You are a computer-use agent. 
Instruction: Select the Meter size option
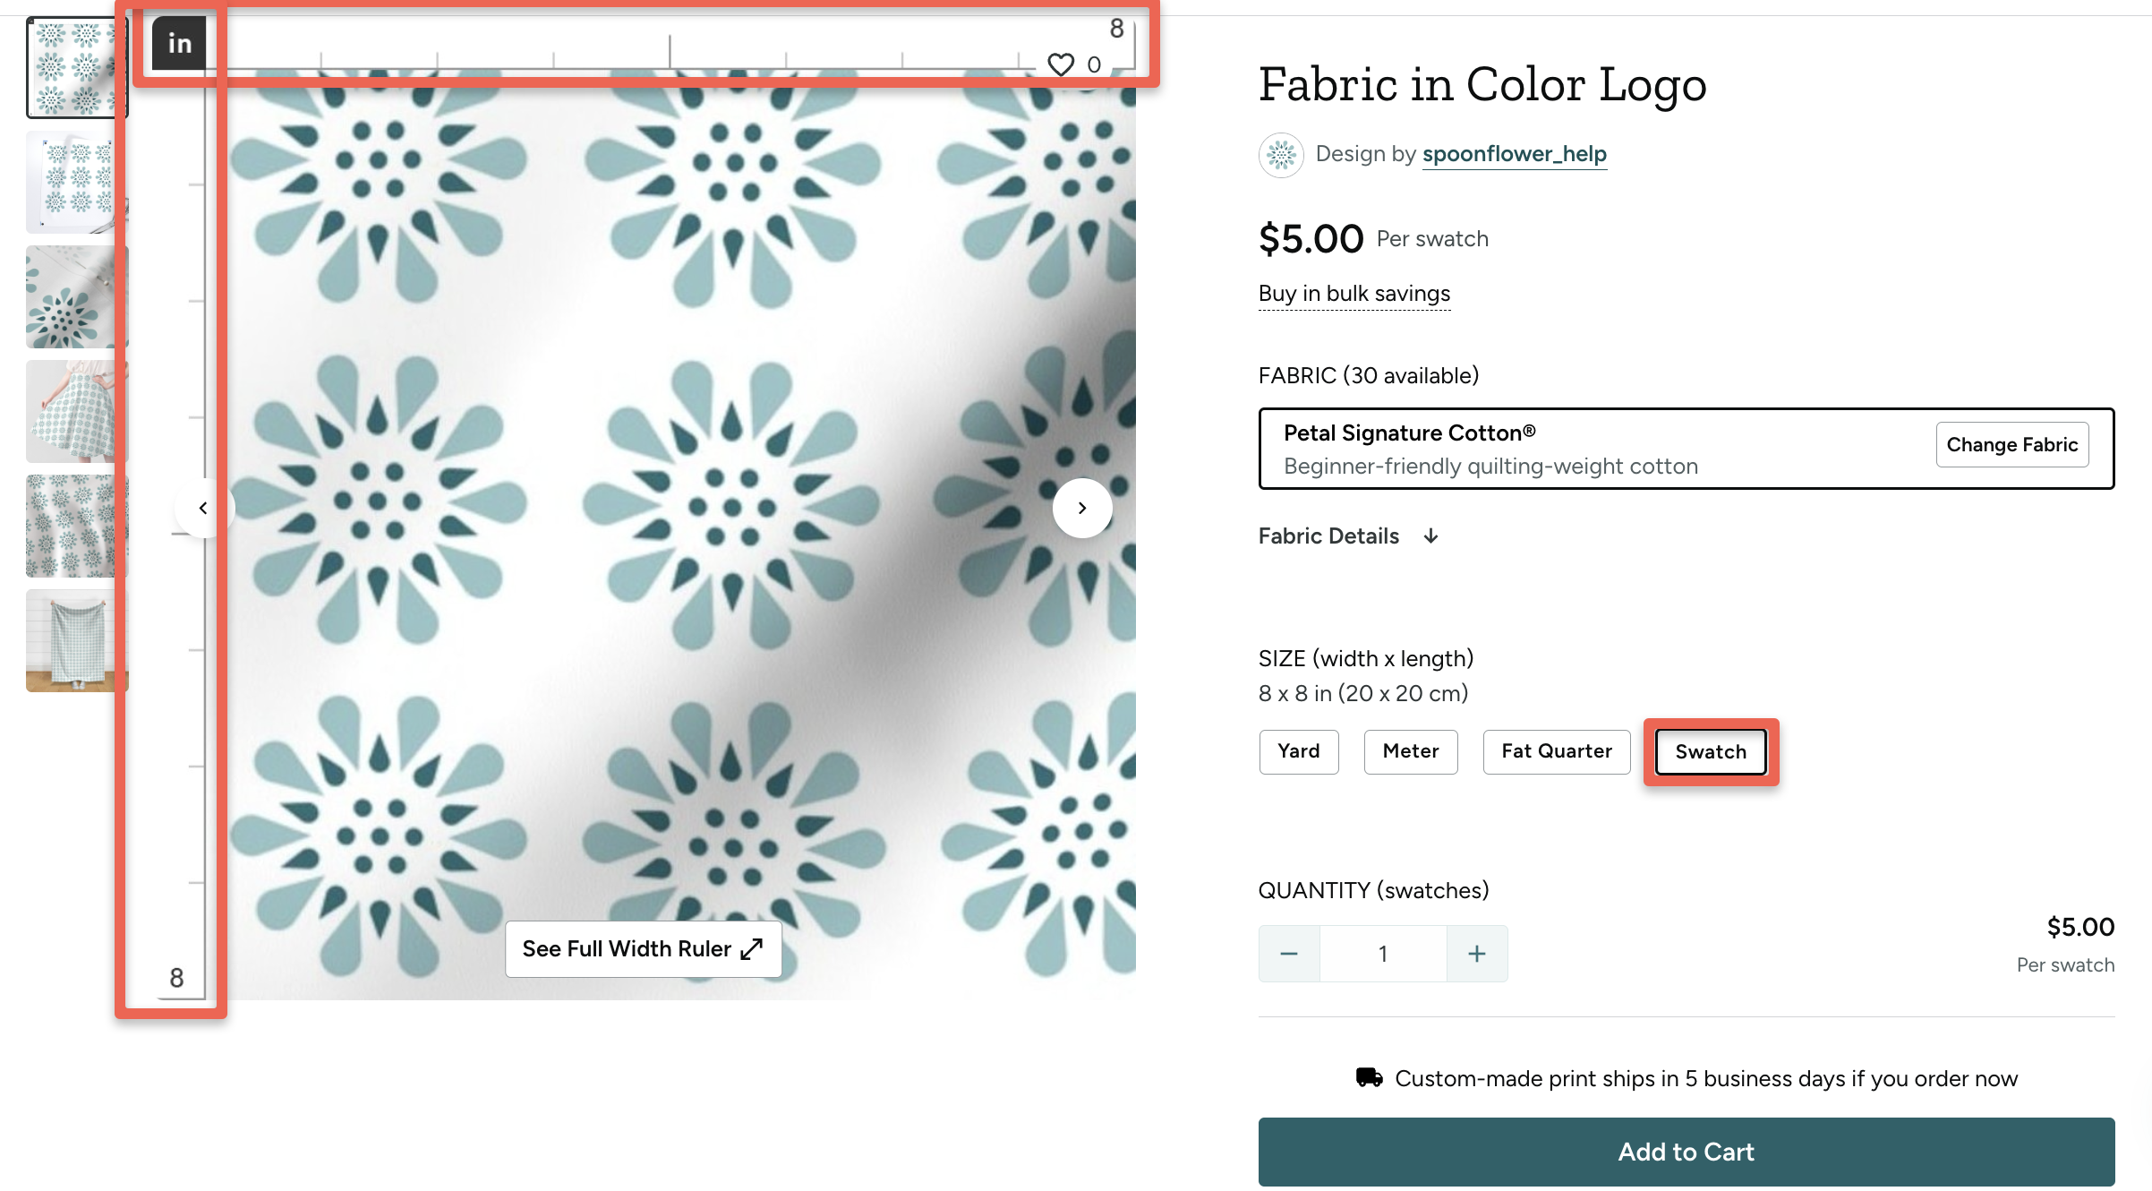pyautogui.click(x=1410, y=751)
